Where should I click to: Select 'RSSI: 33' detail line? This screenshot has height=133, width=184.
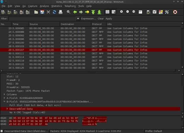click(12, 84)
